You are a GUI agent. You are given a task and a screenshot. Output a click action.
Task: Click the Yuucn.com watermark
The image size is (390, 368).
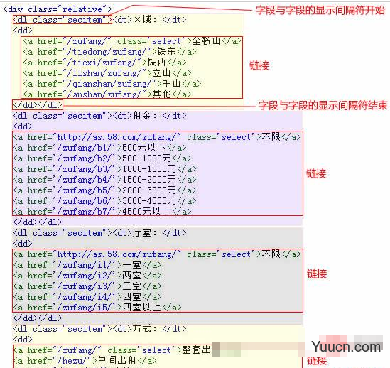coord(346,347)
